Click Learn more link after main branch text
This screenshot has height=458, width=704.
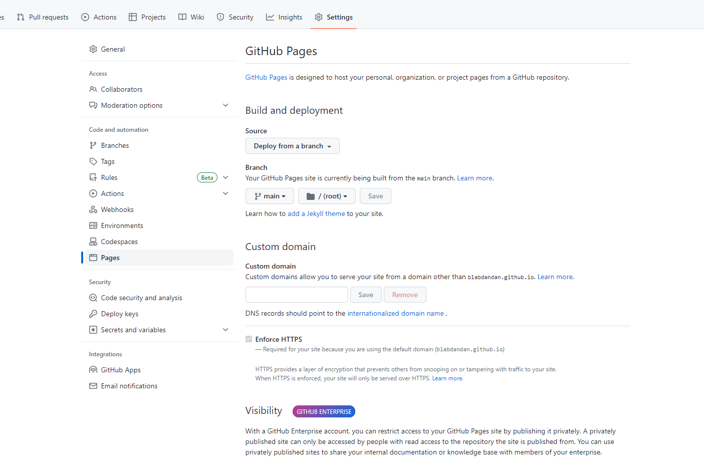point(475,178)
